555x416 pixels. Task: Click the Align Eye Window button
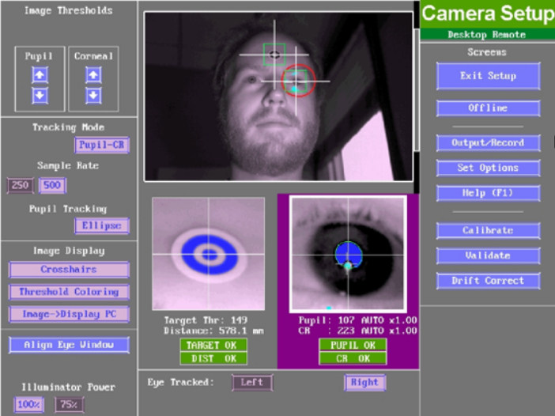click(69, 345)
